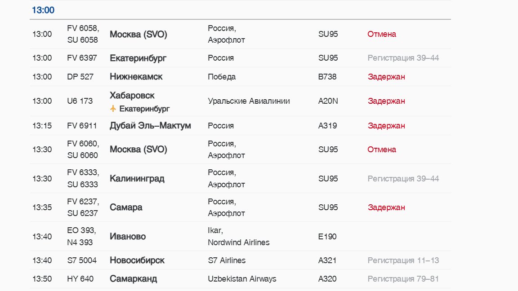Select the Иваново destination

(128, 237)
